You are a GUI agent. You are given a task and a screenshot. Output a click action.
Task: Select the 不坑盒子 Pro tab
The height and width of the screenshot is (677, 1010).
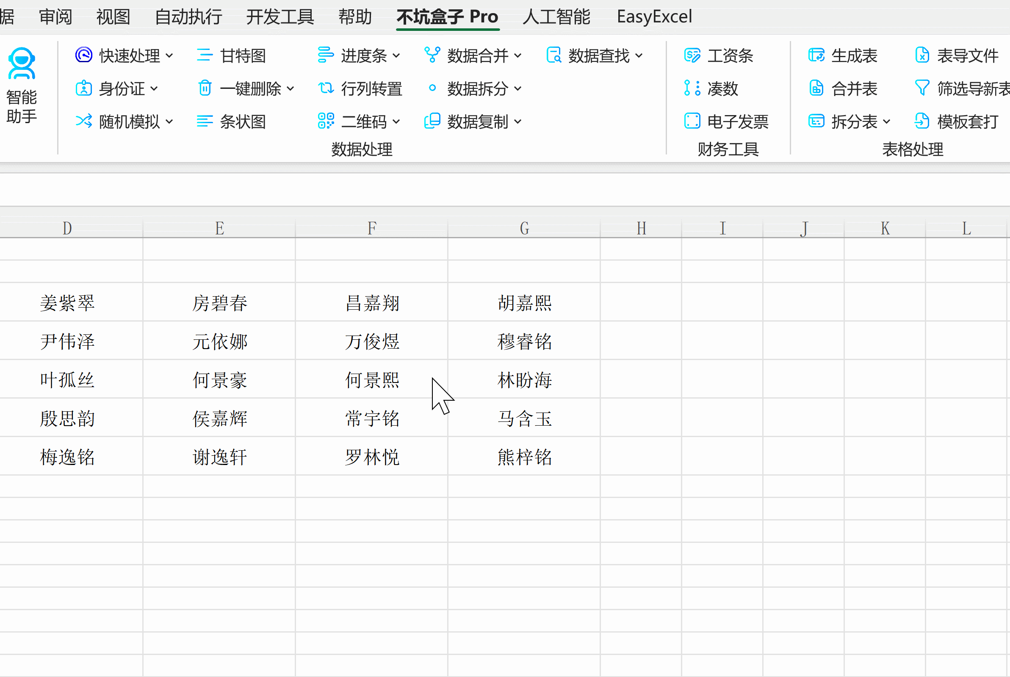pyautogui.click(x=448, y=17)
